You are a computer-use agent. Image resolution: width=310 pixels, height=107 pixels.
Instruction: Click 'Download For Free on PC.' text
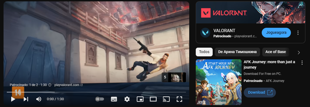[263, 74]
